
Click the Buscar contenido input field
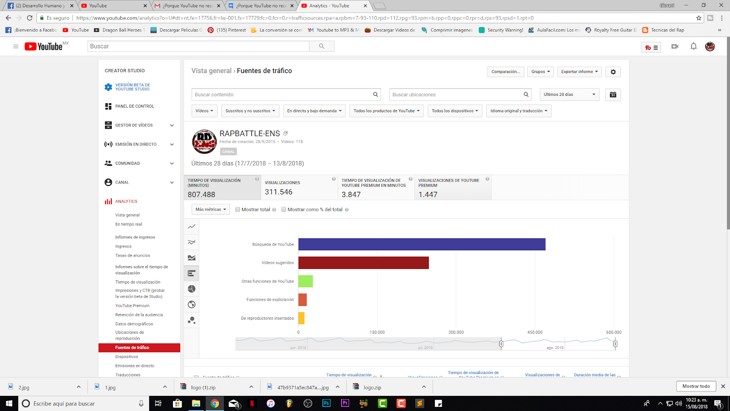(x=286, y=95)
